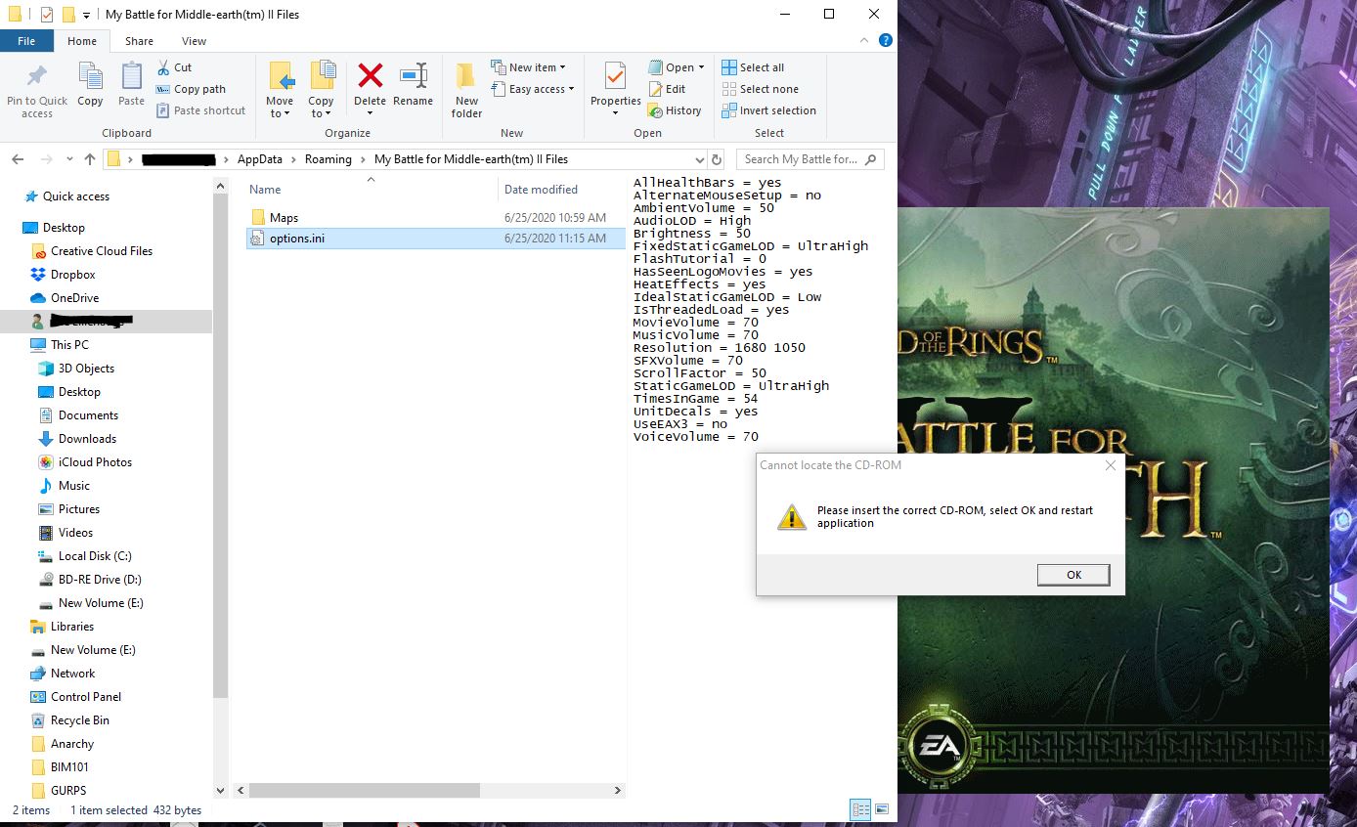
Task: Switch to details view layout icon
Action: (860, 809)
